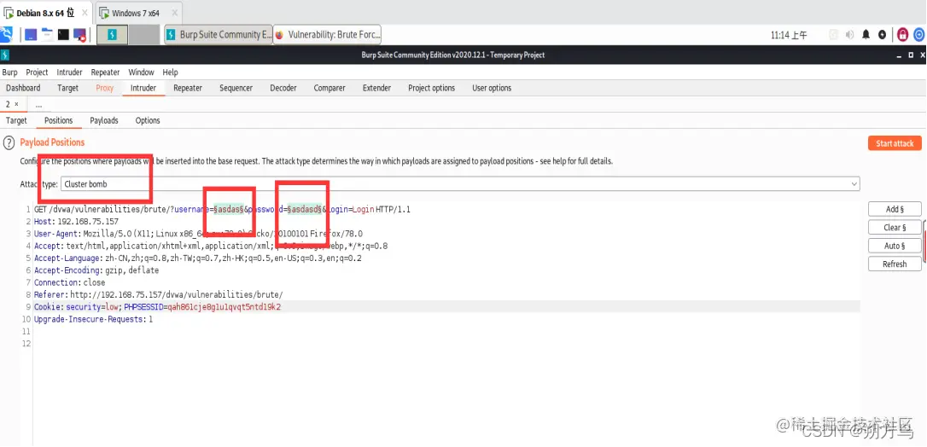Click the Auto § button

point(895,246)
